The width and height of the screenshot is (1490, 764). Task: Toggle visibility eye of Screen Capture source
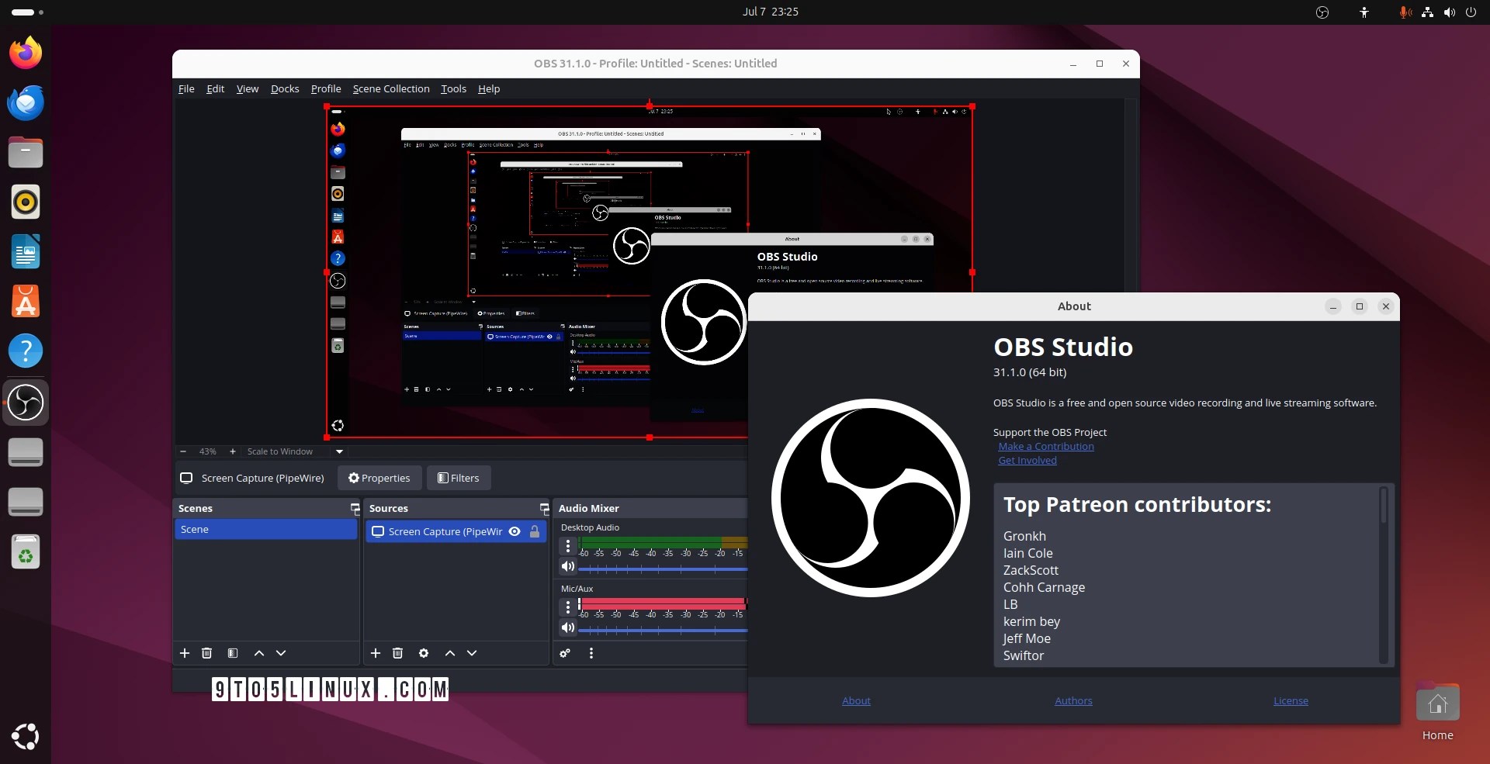click(515, 531)
